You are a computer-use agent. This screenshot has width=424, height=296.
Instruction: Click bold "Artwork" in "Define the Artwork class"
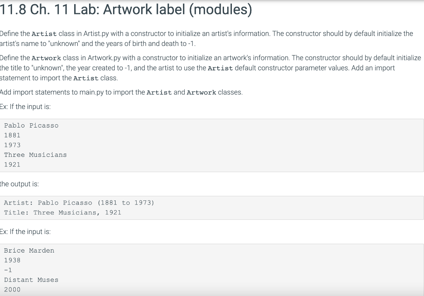pos(46,58)
